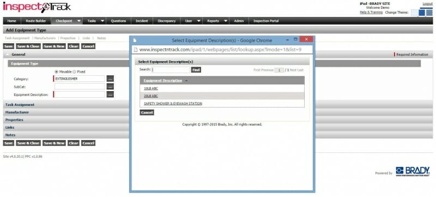Click the top Save button
The image size is (436, 197).
(9, 46)
